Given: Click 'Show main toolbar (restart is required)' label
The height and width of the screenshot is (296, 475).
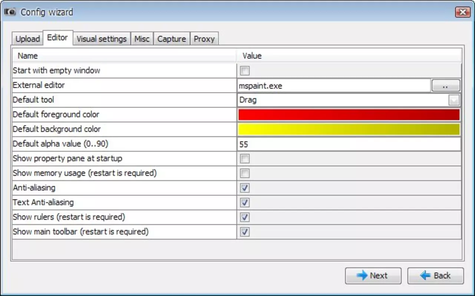Looking at the screenshot, I should tap(81, 232).
